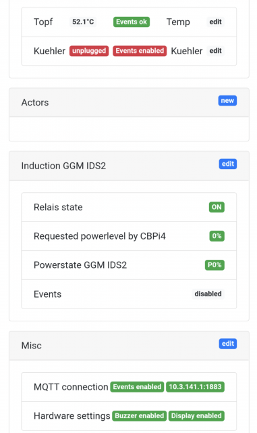Add a new actor with new badge
The image size is (257, 433).
pyautogui.click(x=227, y=101)
